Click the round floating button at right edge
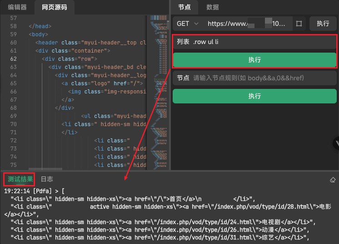The width and height of the screenshot is (339, 244). pyautogui.click(x=336, y=143)
